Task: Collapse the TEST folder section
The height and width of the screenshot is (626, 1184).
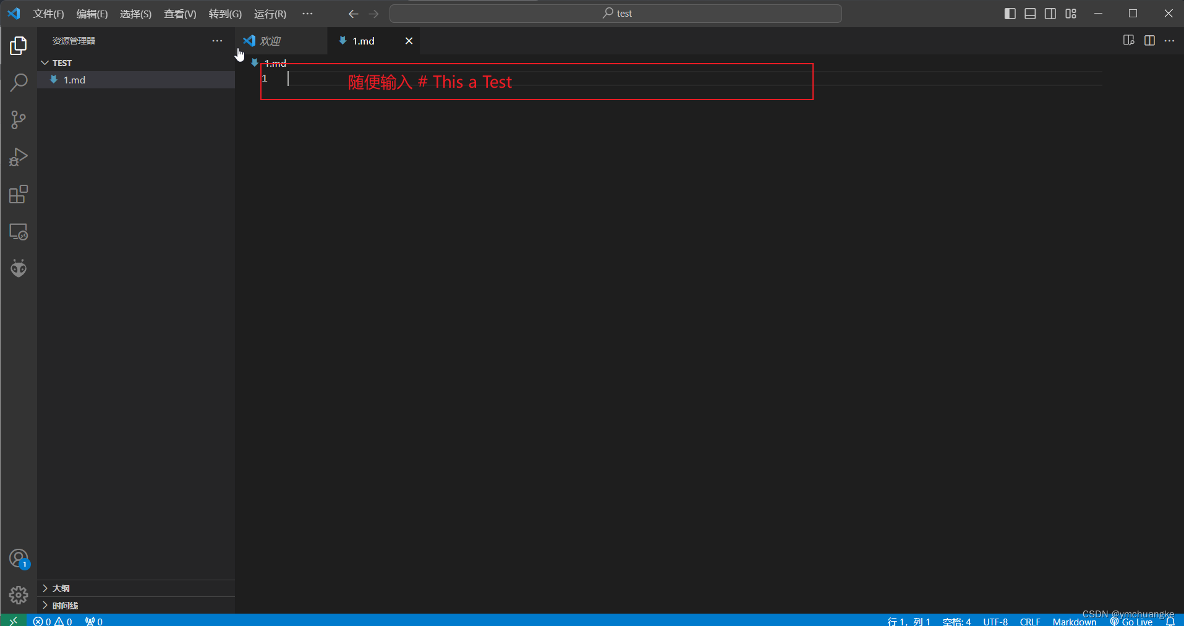Action: tap(136, 63)
